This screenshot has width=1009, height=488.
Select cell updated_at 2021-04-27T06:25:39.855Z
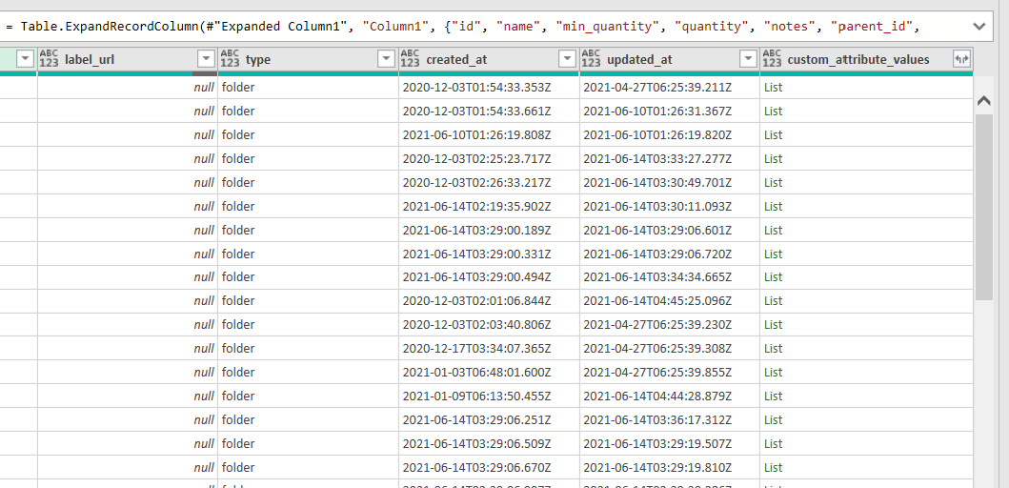670,372
